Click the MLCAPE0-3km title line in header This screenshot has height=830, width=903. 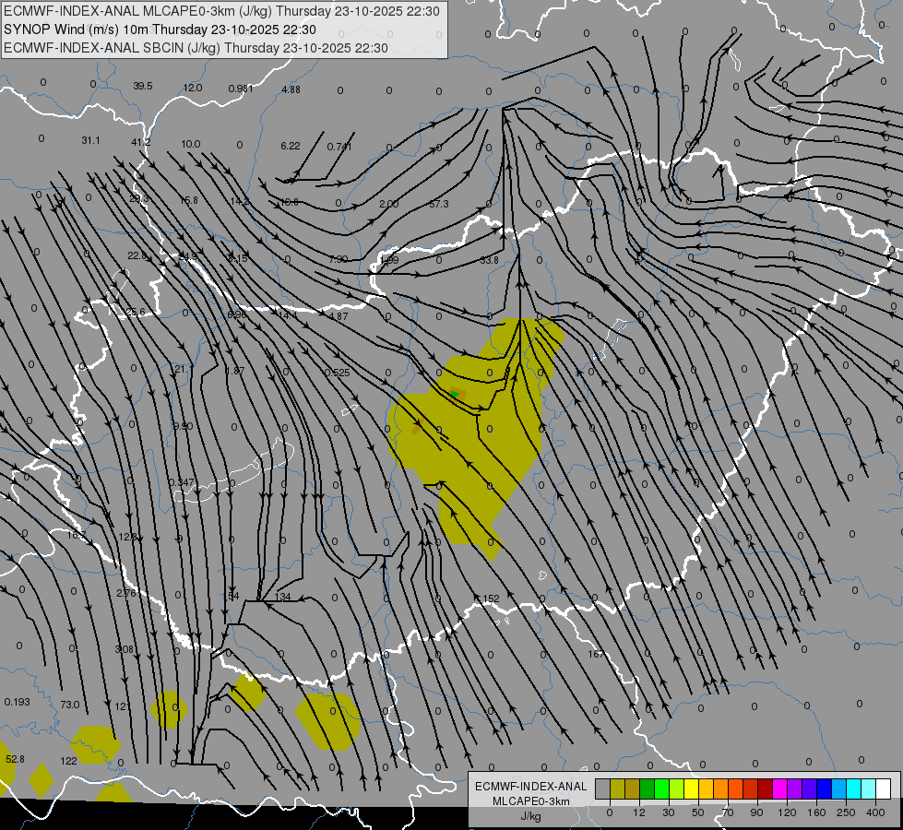point(221,11)
